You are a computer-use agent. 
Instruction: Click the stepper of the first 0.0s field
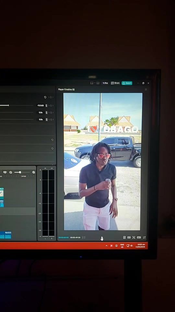pyautogui.click(x=46, y=112)
